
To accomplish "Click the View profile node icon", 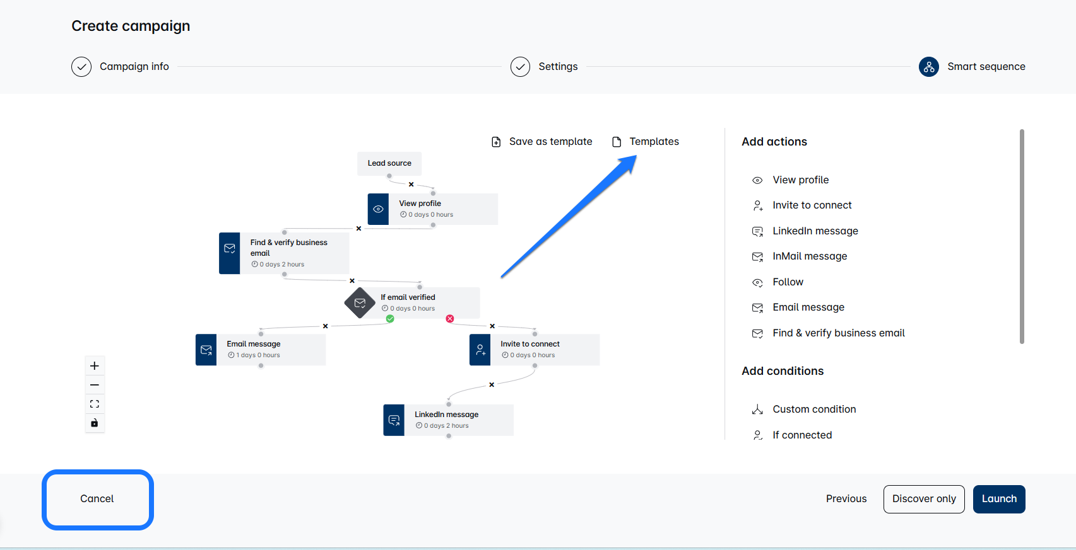I will [x=378, y=209].
